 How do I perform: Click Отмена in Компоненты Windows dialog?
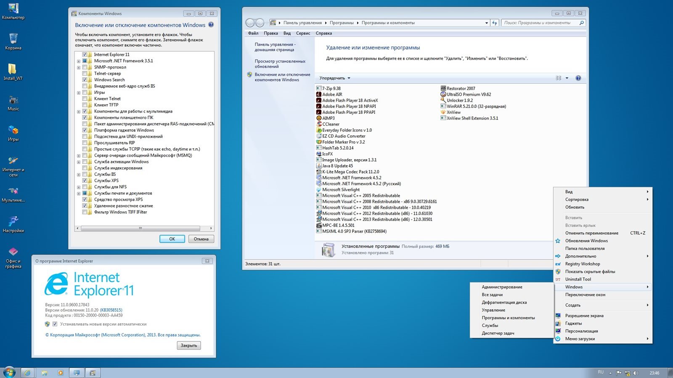point(201,239)
